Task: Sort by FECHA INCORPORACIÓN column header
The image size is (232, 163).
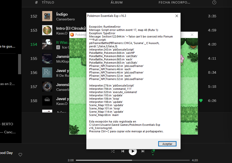Action: pos(174,3)
